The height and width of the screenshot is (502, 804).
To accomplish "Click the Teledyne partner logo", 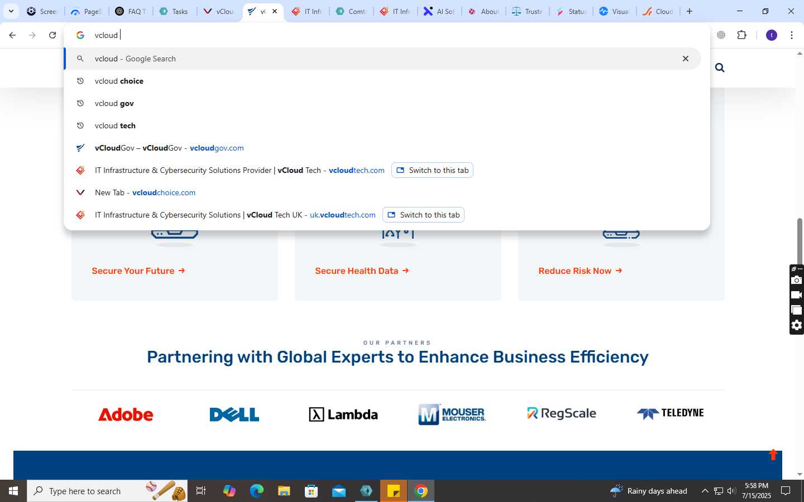I will [x=670, y=413].
